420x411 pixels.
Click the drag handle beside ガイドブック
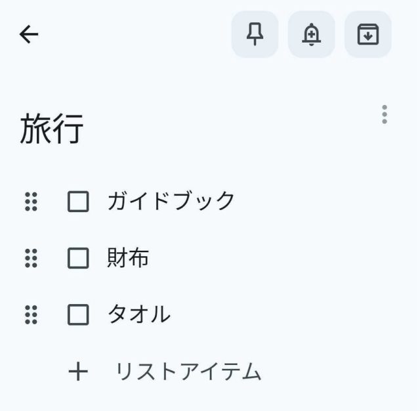click(31, 202)
